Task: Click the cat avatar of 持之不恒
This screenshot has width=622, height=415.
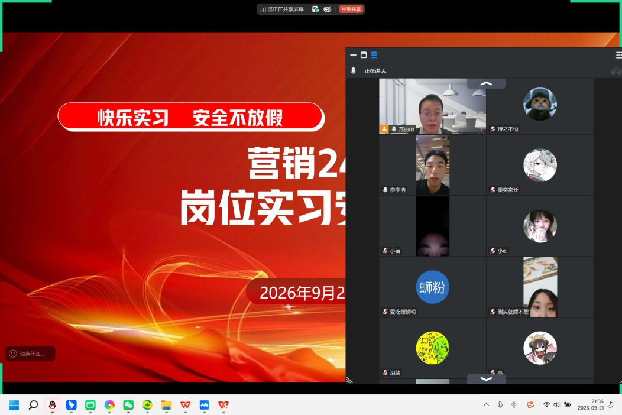Action: tap(540, 104)
